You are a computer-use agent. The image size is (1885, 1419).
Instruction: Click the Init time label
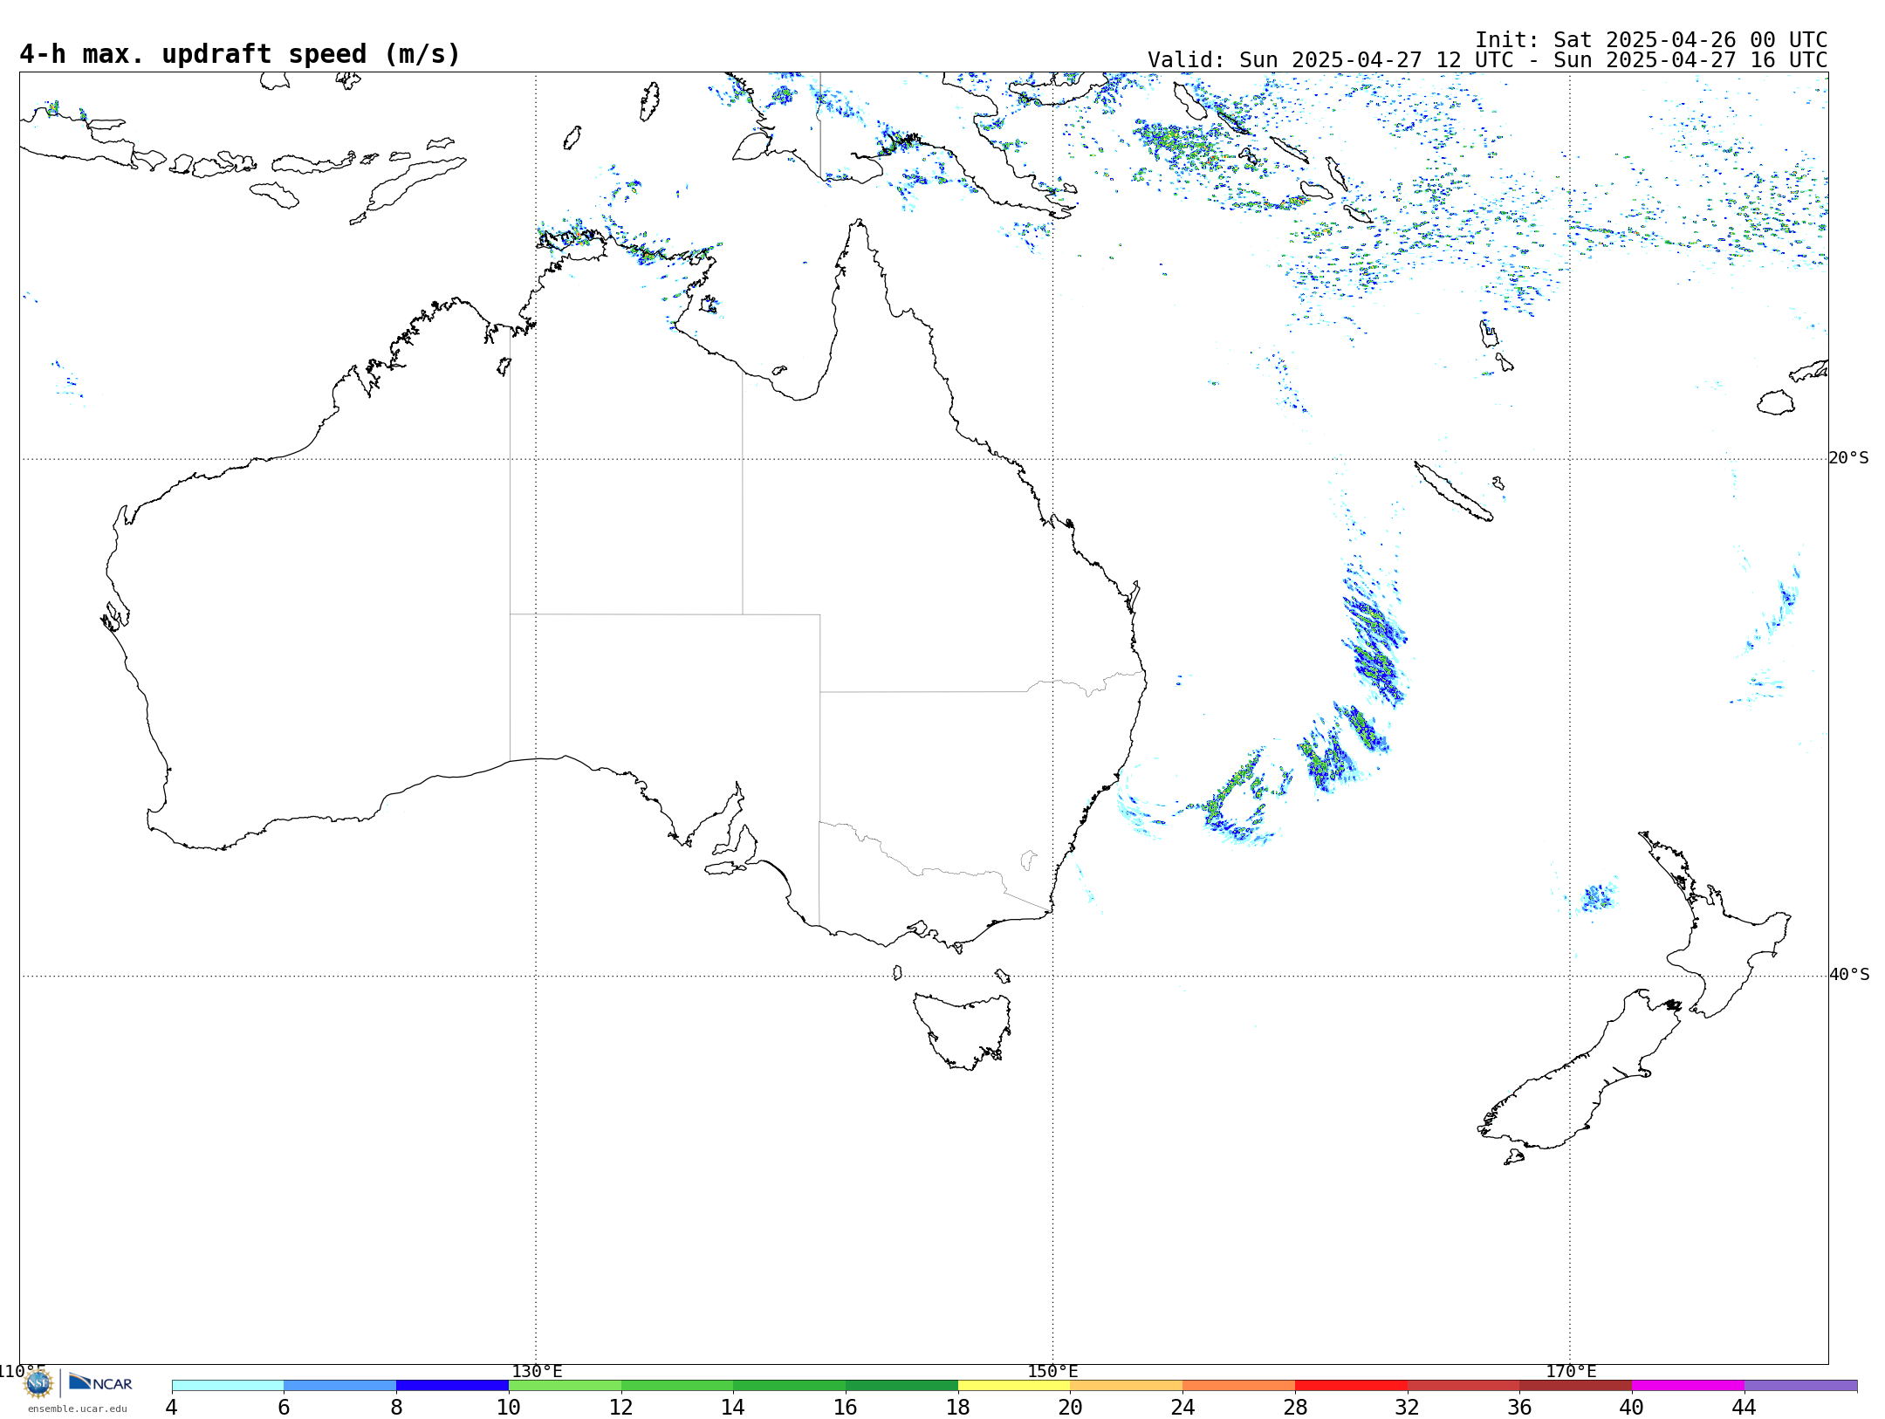click(x=1651, y=40)
